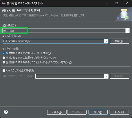Screen dimensions: 132x118
Task: Open the 起動構成 launch configuration dropdown arrow
Action: tap(128, 31)
